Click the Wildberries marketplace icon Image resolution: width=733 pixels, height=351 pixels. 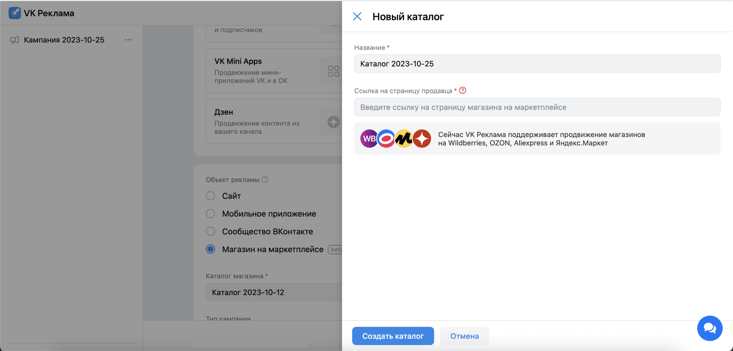369,138
